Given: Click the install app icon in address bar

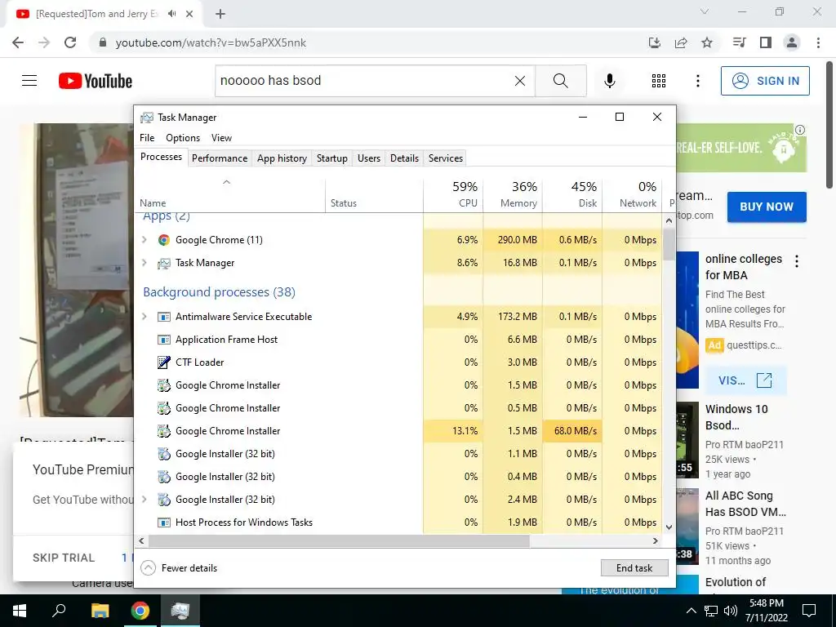Looking at the screenshot, I should (655, 42).
